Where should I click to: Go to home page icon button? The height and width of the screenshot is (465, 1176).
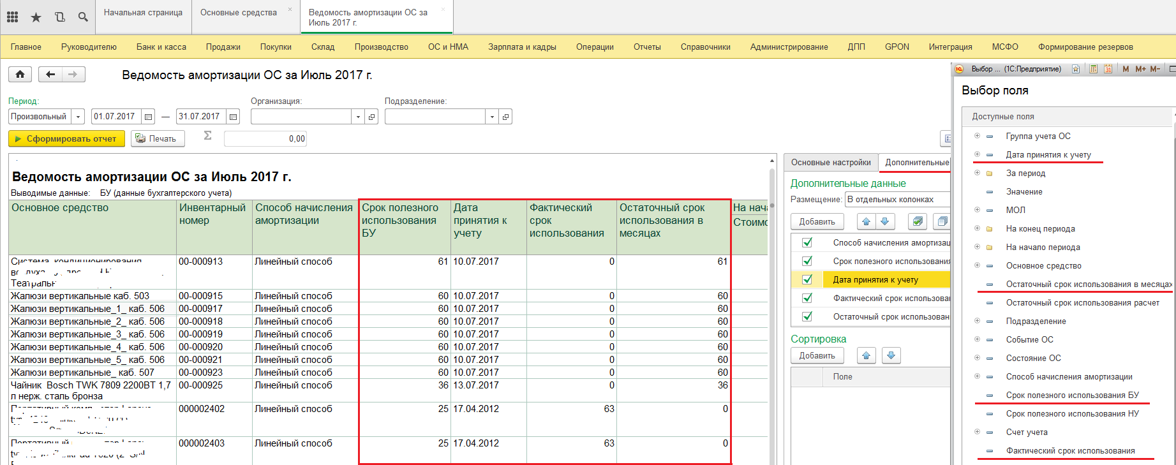point(20,75)
